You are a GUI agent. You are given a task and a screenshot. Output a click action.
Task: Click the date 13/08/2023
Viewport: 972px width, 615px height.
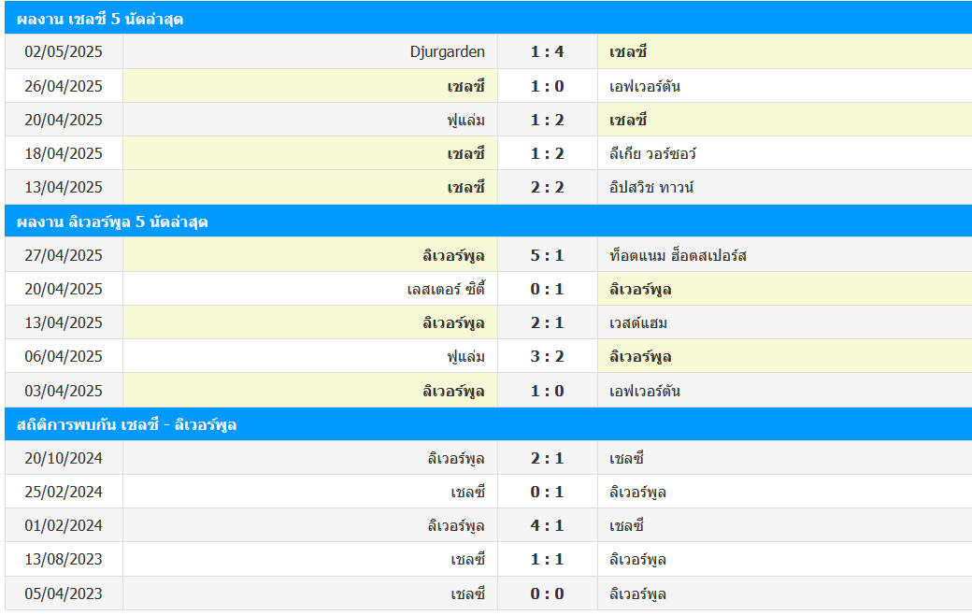pos(64,559)
